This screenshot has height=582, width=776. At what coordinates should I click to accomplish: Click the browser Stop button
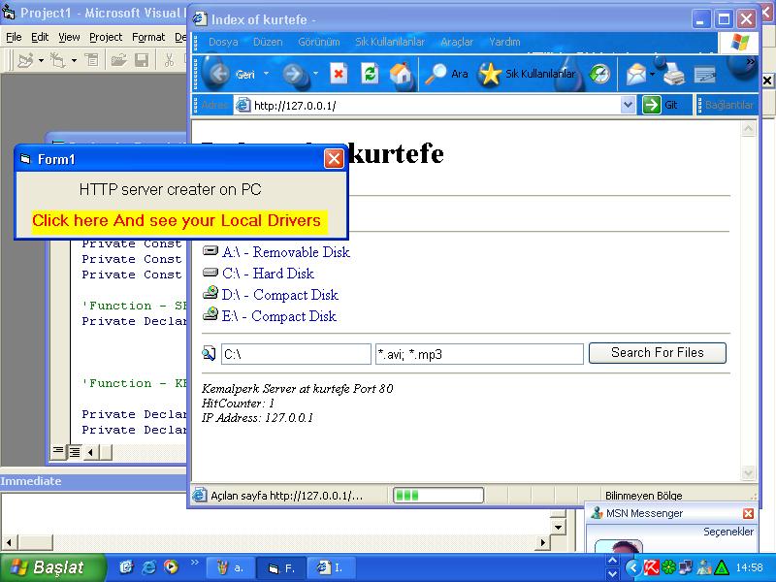(x=339, y=74)
